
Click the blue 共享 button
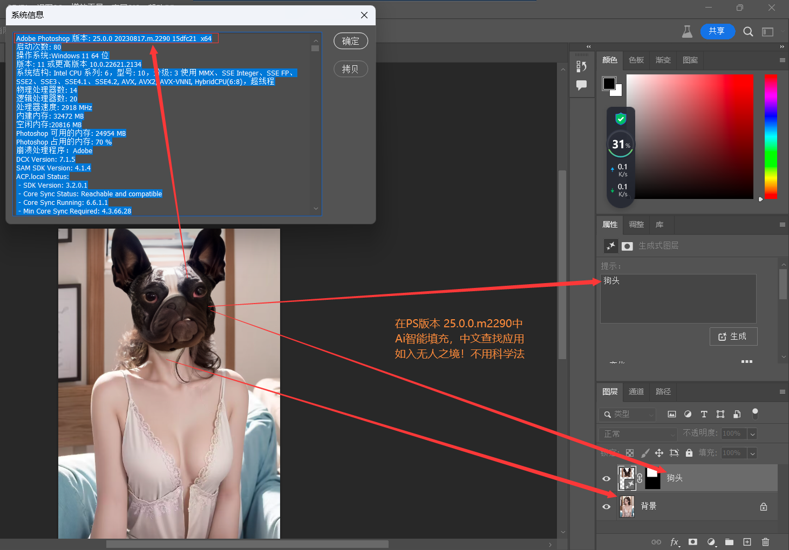click(717, 31)
